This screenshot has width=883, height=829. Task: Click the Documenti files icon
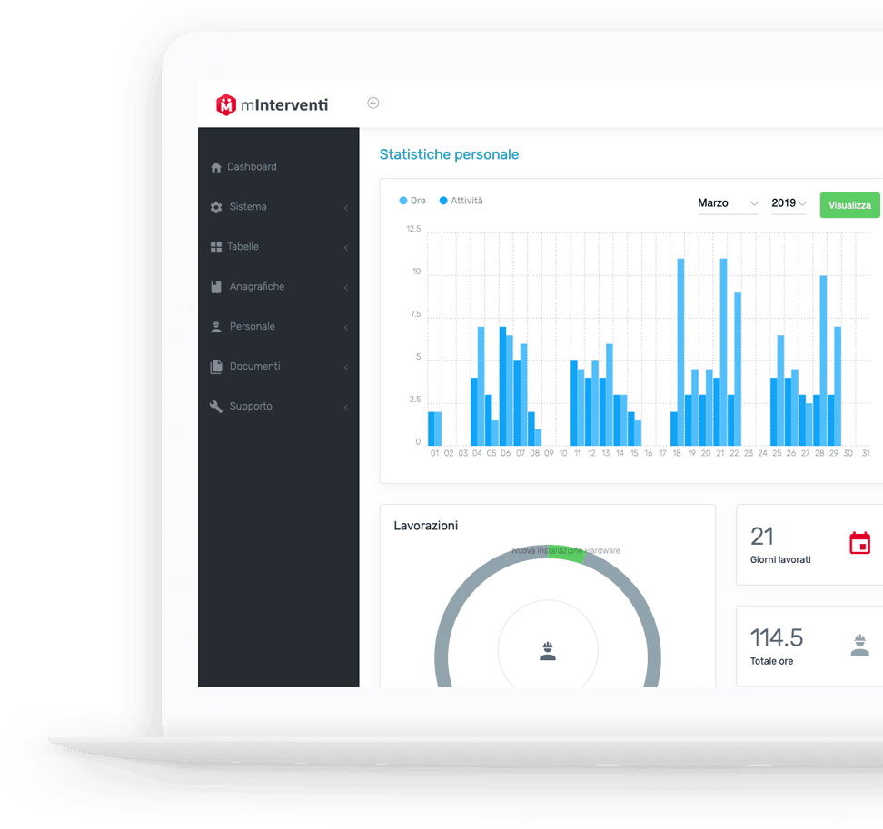click(x=216, y=367)
